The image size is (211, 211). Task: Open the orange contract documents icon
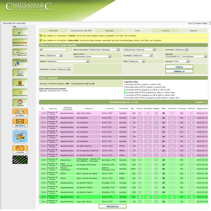[20, 113]
